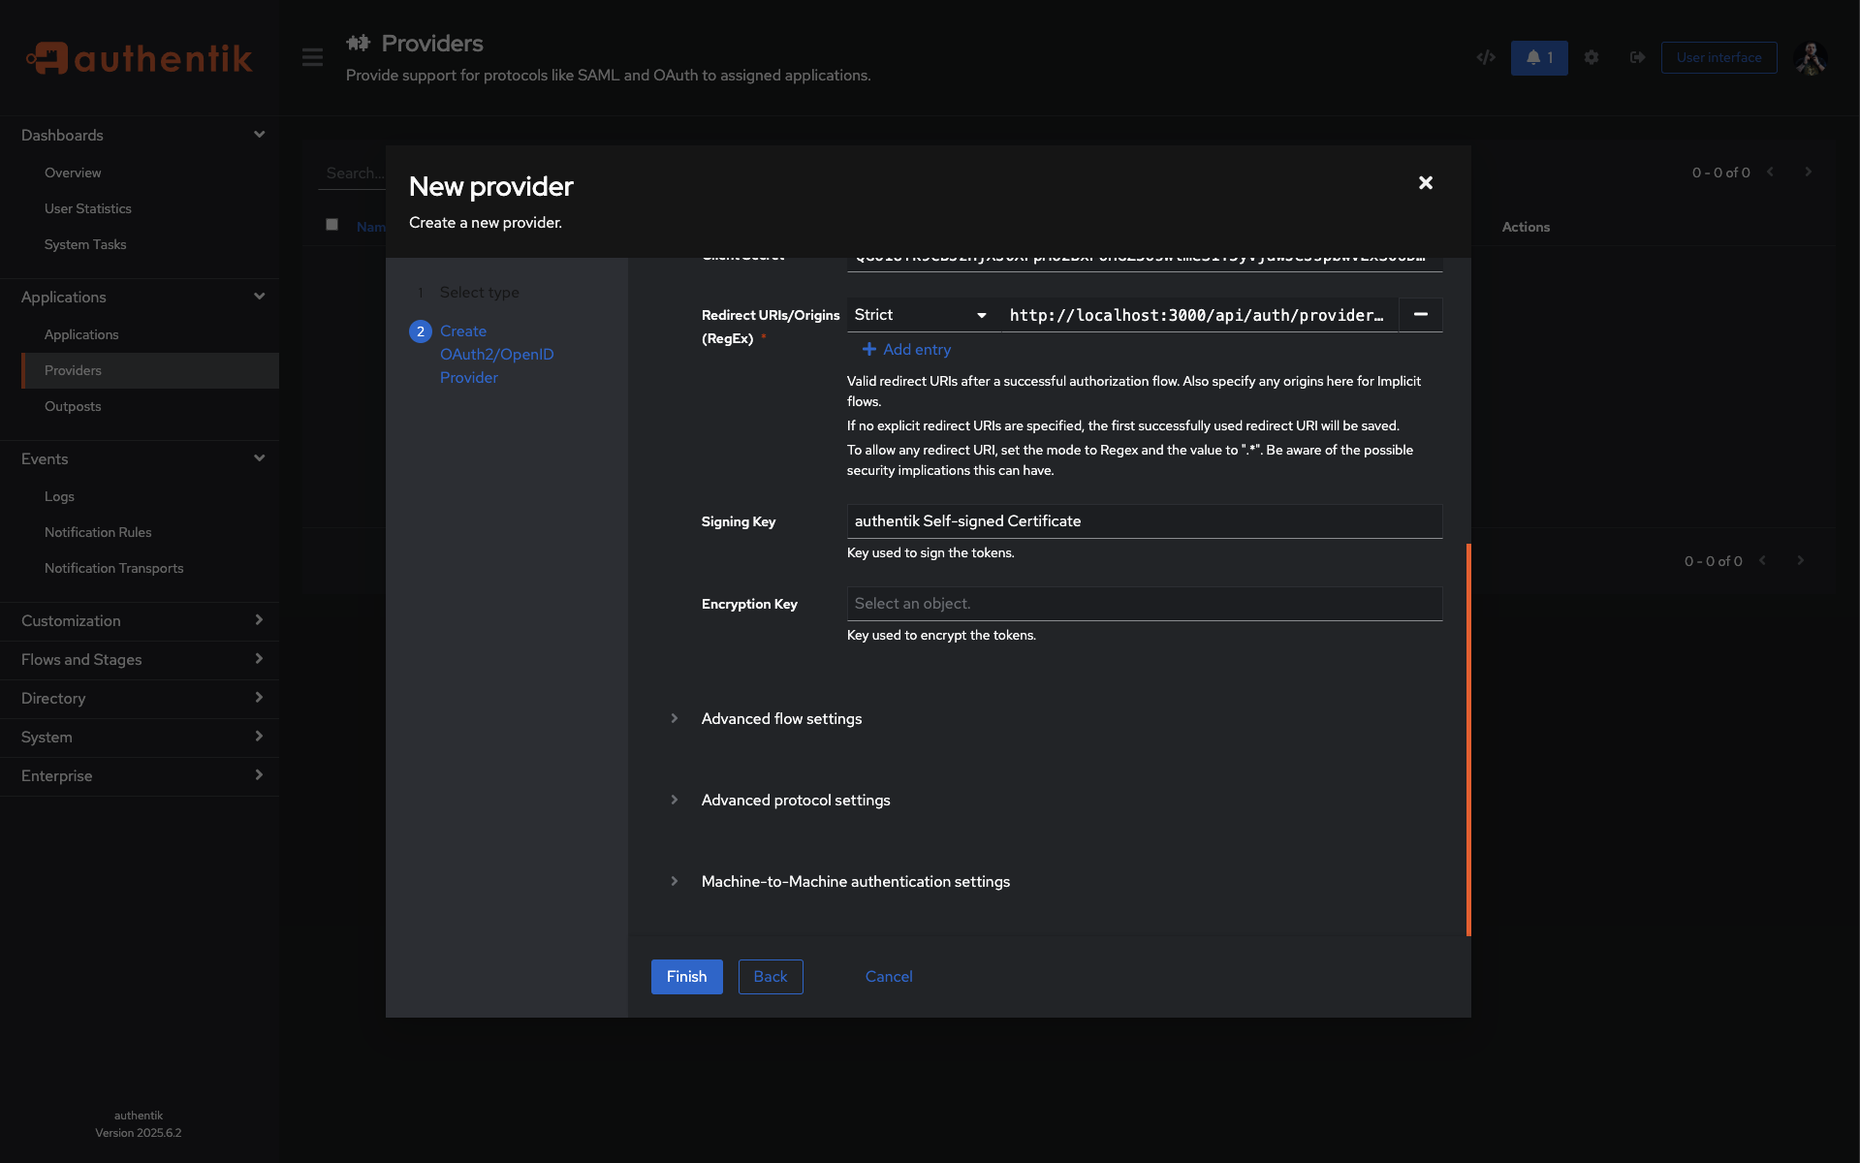Open User Statistics page
1860x1163 pixels.
[87, 208]
